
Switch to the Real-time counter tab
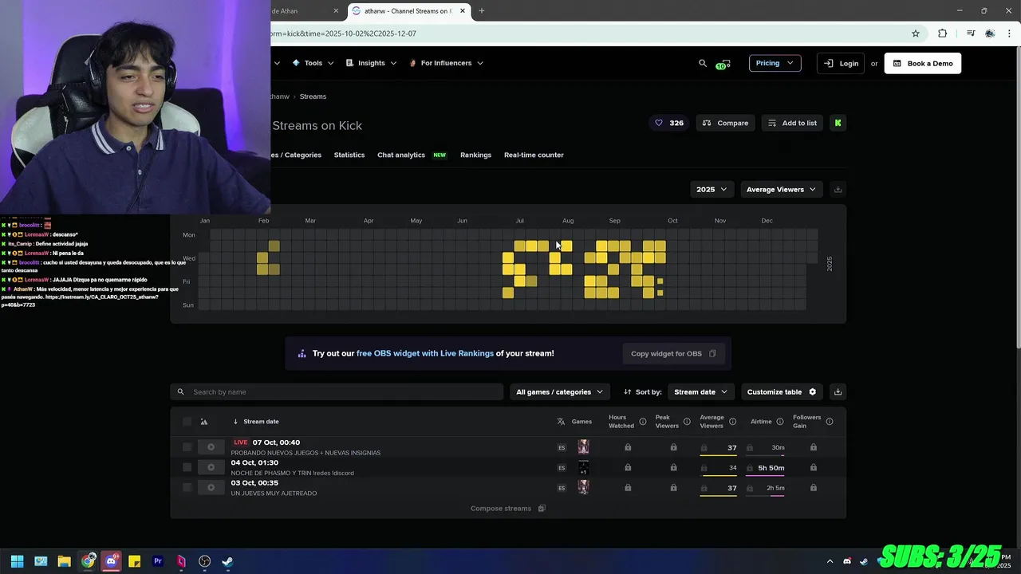(534, 155)
